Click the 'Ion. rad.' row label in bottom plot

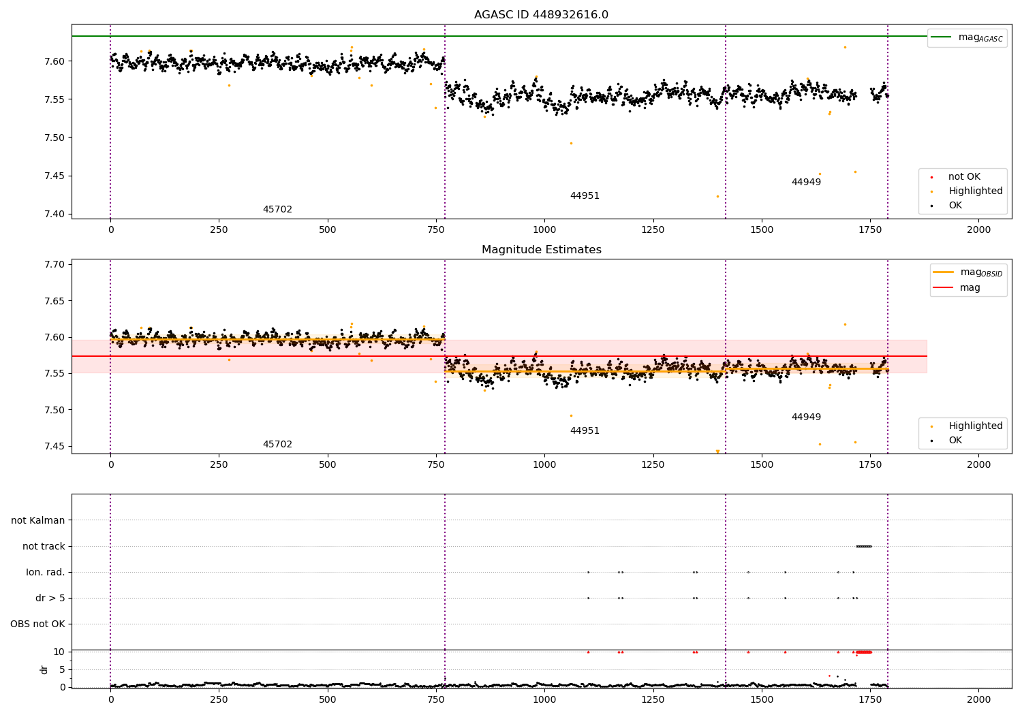[x=46, y=573]
